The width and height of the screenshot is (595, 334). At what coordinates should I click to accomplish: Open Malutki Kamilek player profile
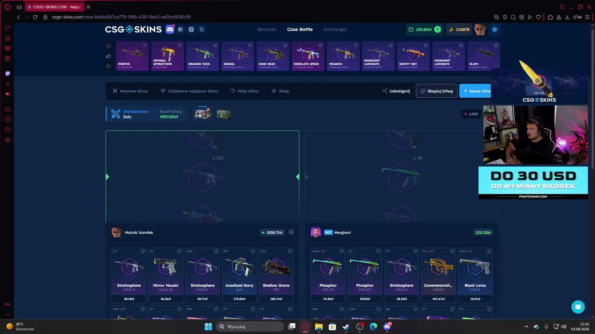(132, 232)
